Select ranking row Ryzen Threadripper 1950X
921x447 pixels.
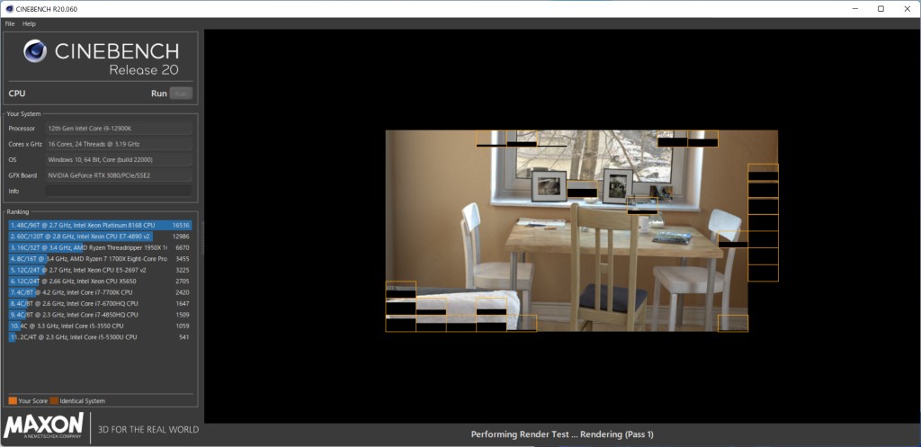point(100,247)
